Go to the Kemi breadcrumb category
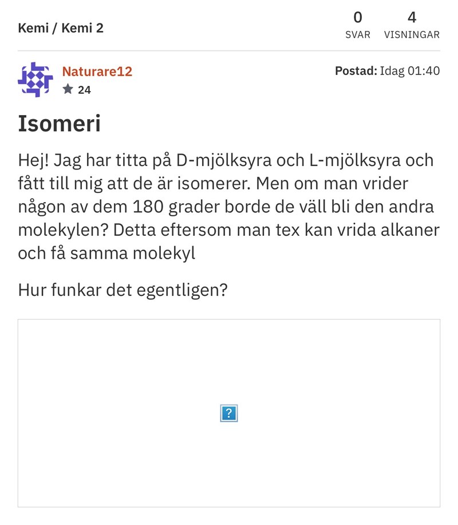 (33, 28)
